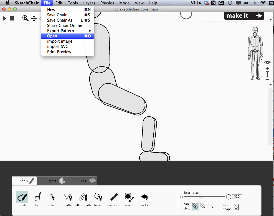The width and height of the screenshot is (274, 216).
Task: Click the small brush size circle
Action: pos(182,197)
